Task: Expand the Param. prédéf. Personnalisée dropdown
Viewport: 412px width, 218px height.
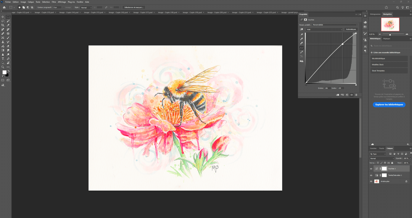Action: pyautogui.click(x=335, y=25)
